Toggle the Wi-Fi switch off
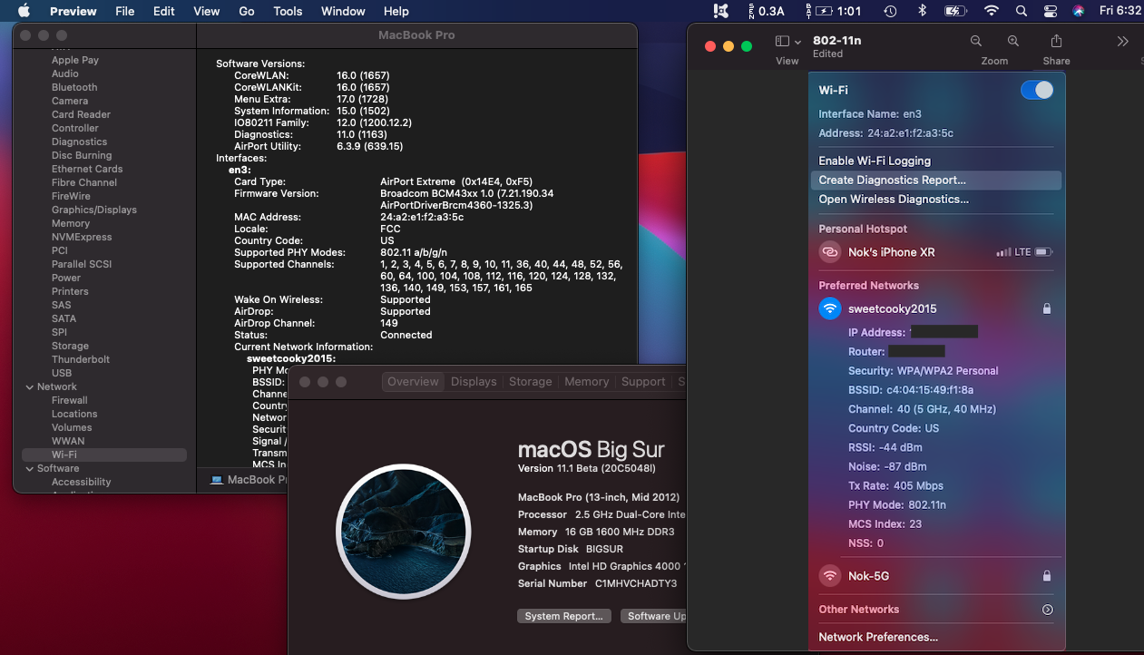 click(1037, 90)
